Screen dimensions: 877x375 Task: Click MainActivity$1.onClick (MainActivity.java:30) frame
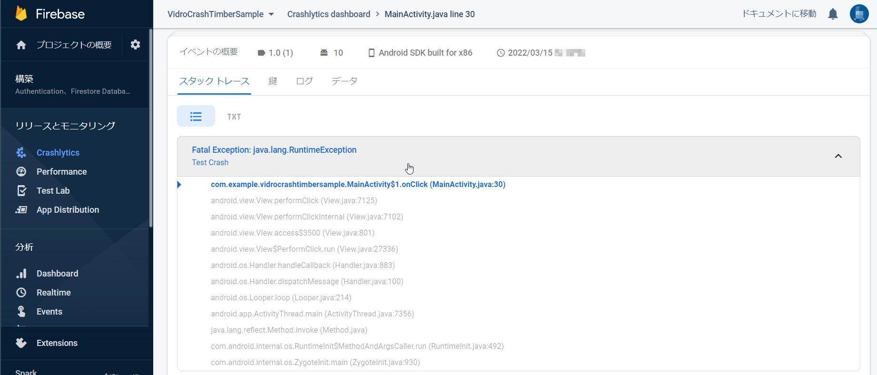(x=358, y=184)
